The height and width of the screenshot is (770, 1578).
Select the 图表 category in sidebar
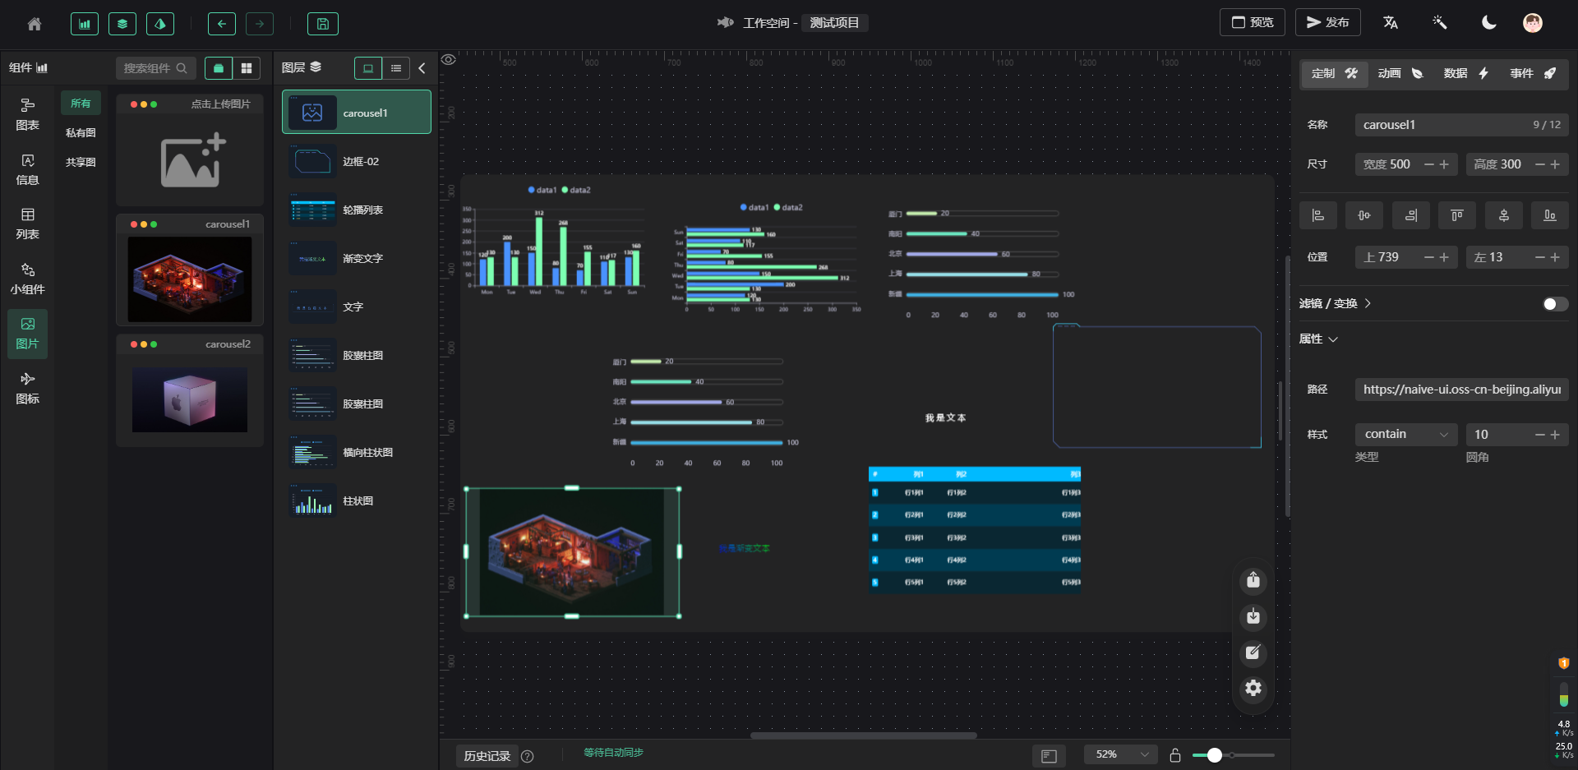tap(28, 115)
